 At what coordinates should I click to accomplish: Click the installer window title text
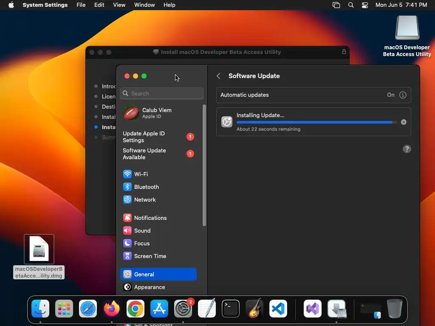point(221,52)
